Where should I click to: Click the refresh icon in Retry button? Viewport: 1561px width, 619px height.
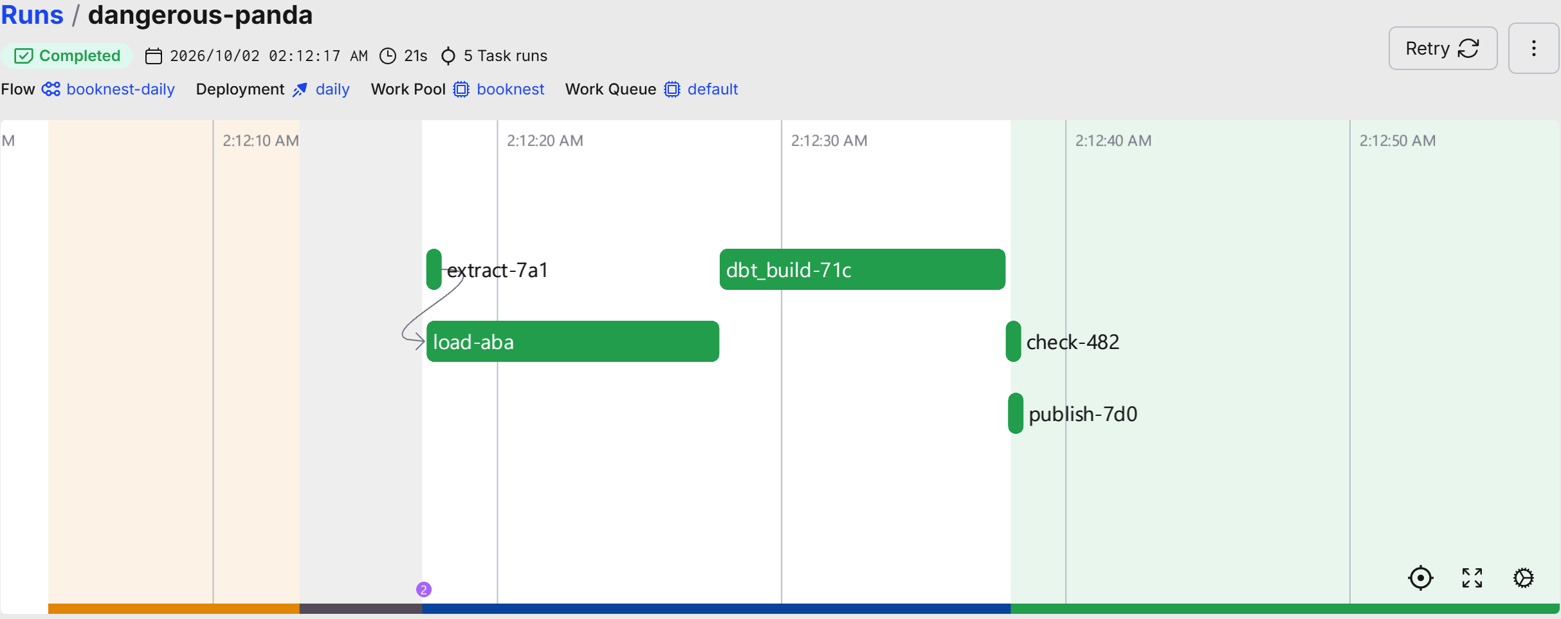click(1468, 48)
